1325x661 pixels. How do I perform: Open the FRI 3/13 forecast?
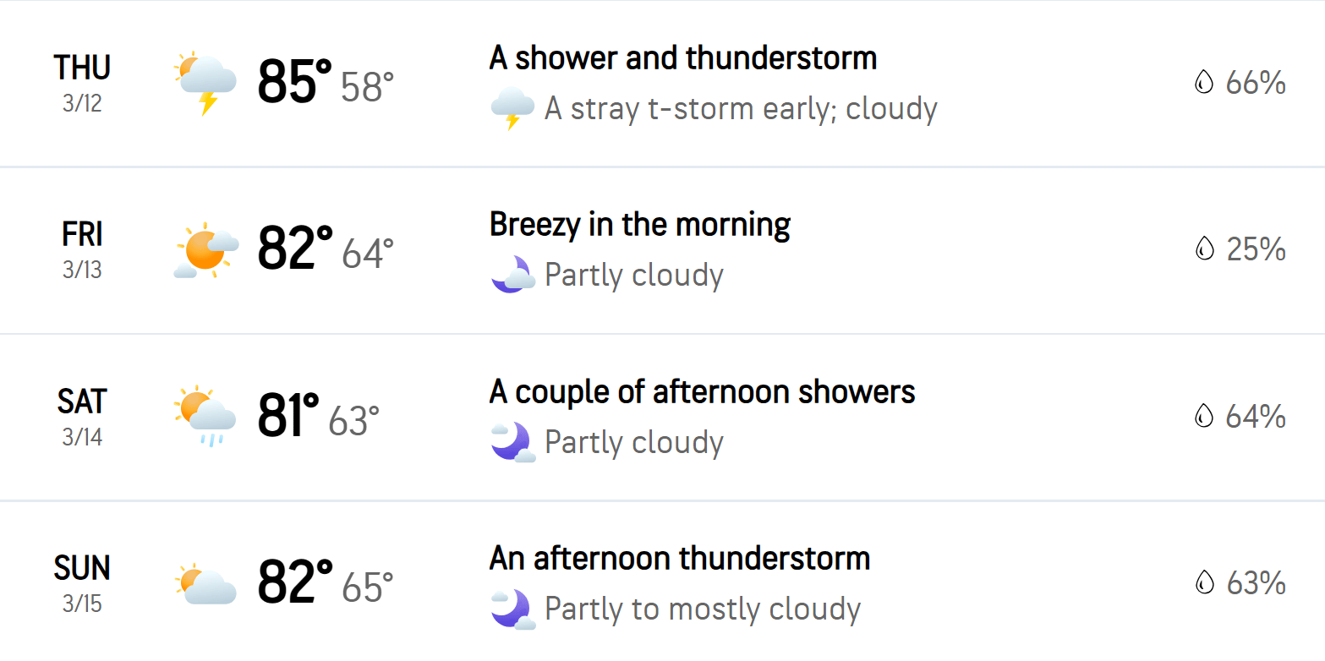82,249
